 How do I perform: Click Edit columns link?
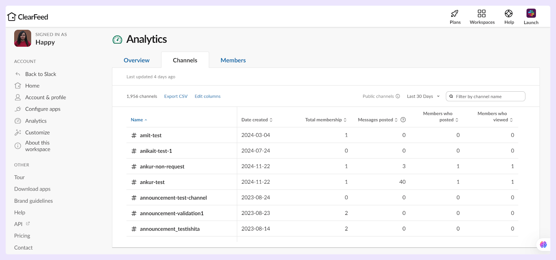pyautogui.click(x=207, y=96)
